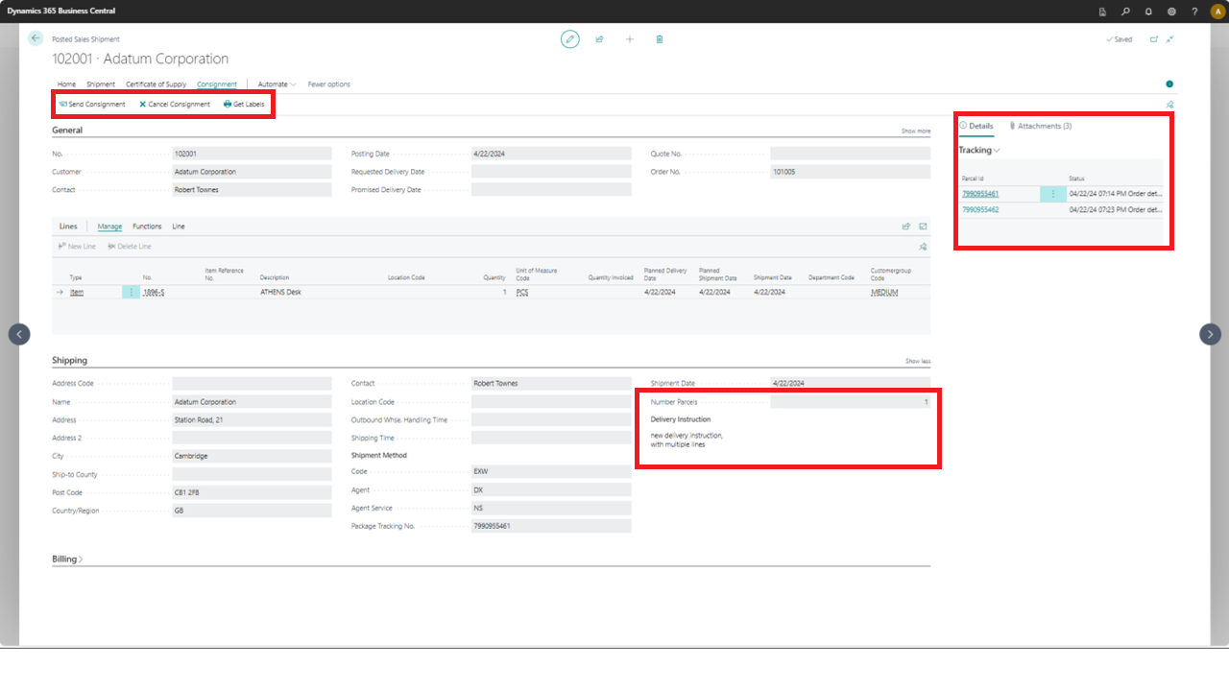Image resolution: width=1229 pixels, height=691 pixels.
Task: Click the Get Labels action
Action: click(x=245, y=104)
